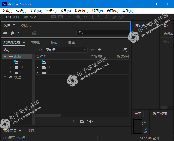Select E: drive in file list
The image size is (174, 141).
coord(82,72)
